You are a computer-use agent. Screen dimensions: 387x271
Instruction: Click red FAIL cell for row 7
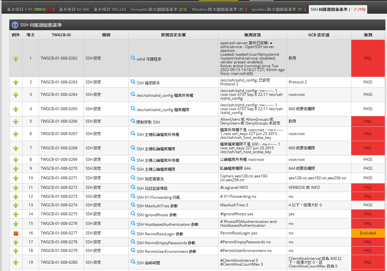[368, 148]
